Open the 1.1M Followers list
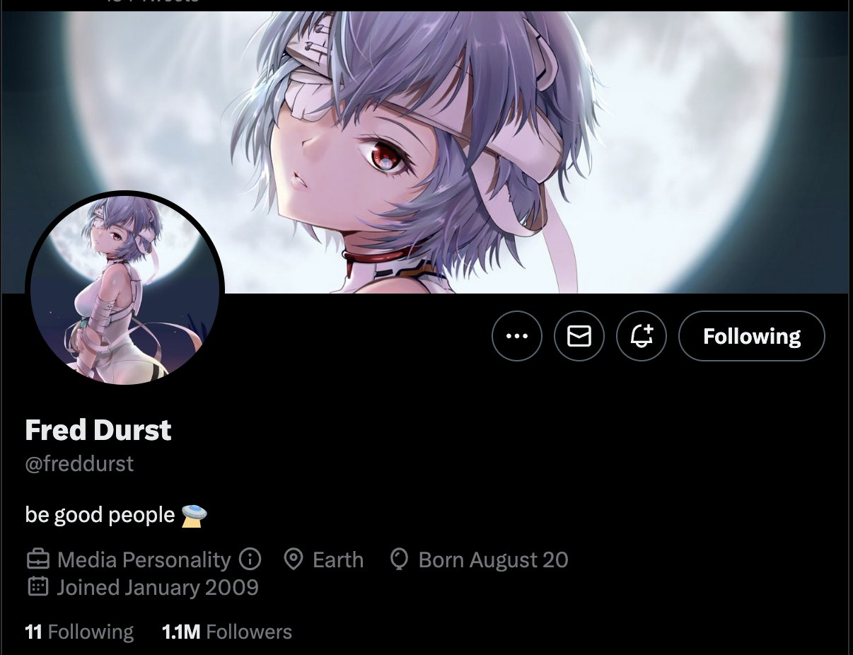Screen dimensions: 853x655 tap(227, 632)
